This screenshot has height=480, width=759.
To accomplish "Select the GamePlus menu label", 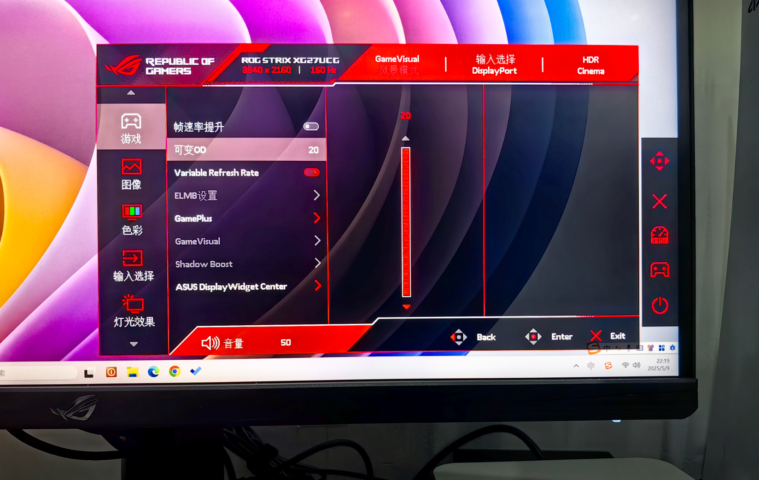I will [193, 218].
